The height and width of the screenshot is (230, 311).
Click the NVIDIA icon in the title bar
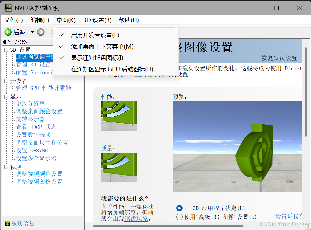8,8
